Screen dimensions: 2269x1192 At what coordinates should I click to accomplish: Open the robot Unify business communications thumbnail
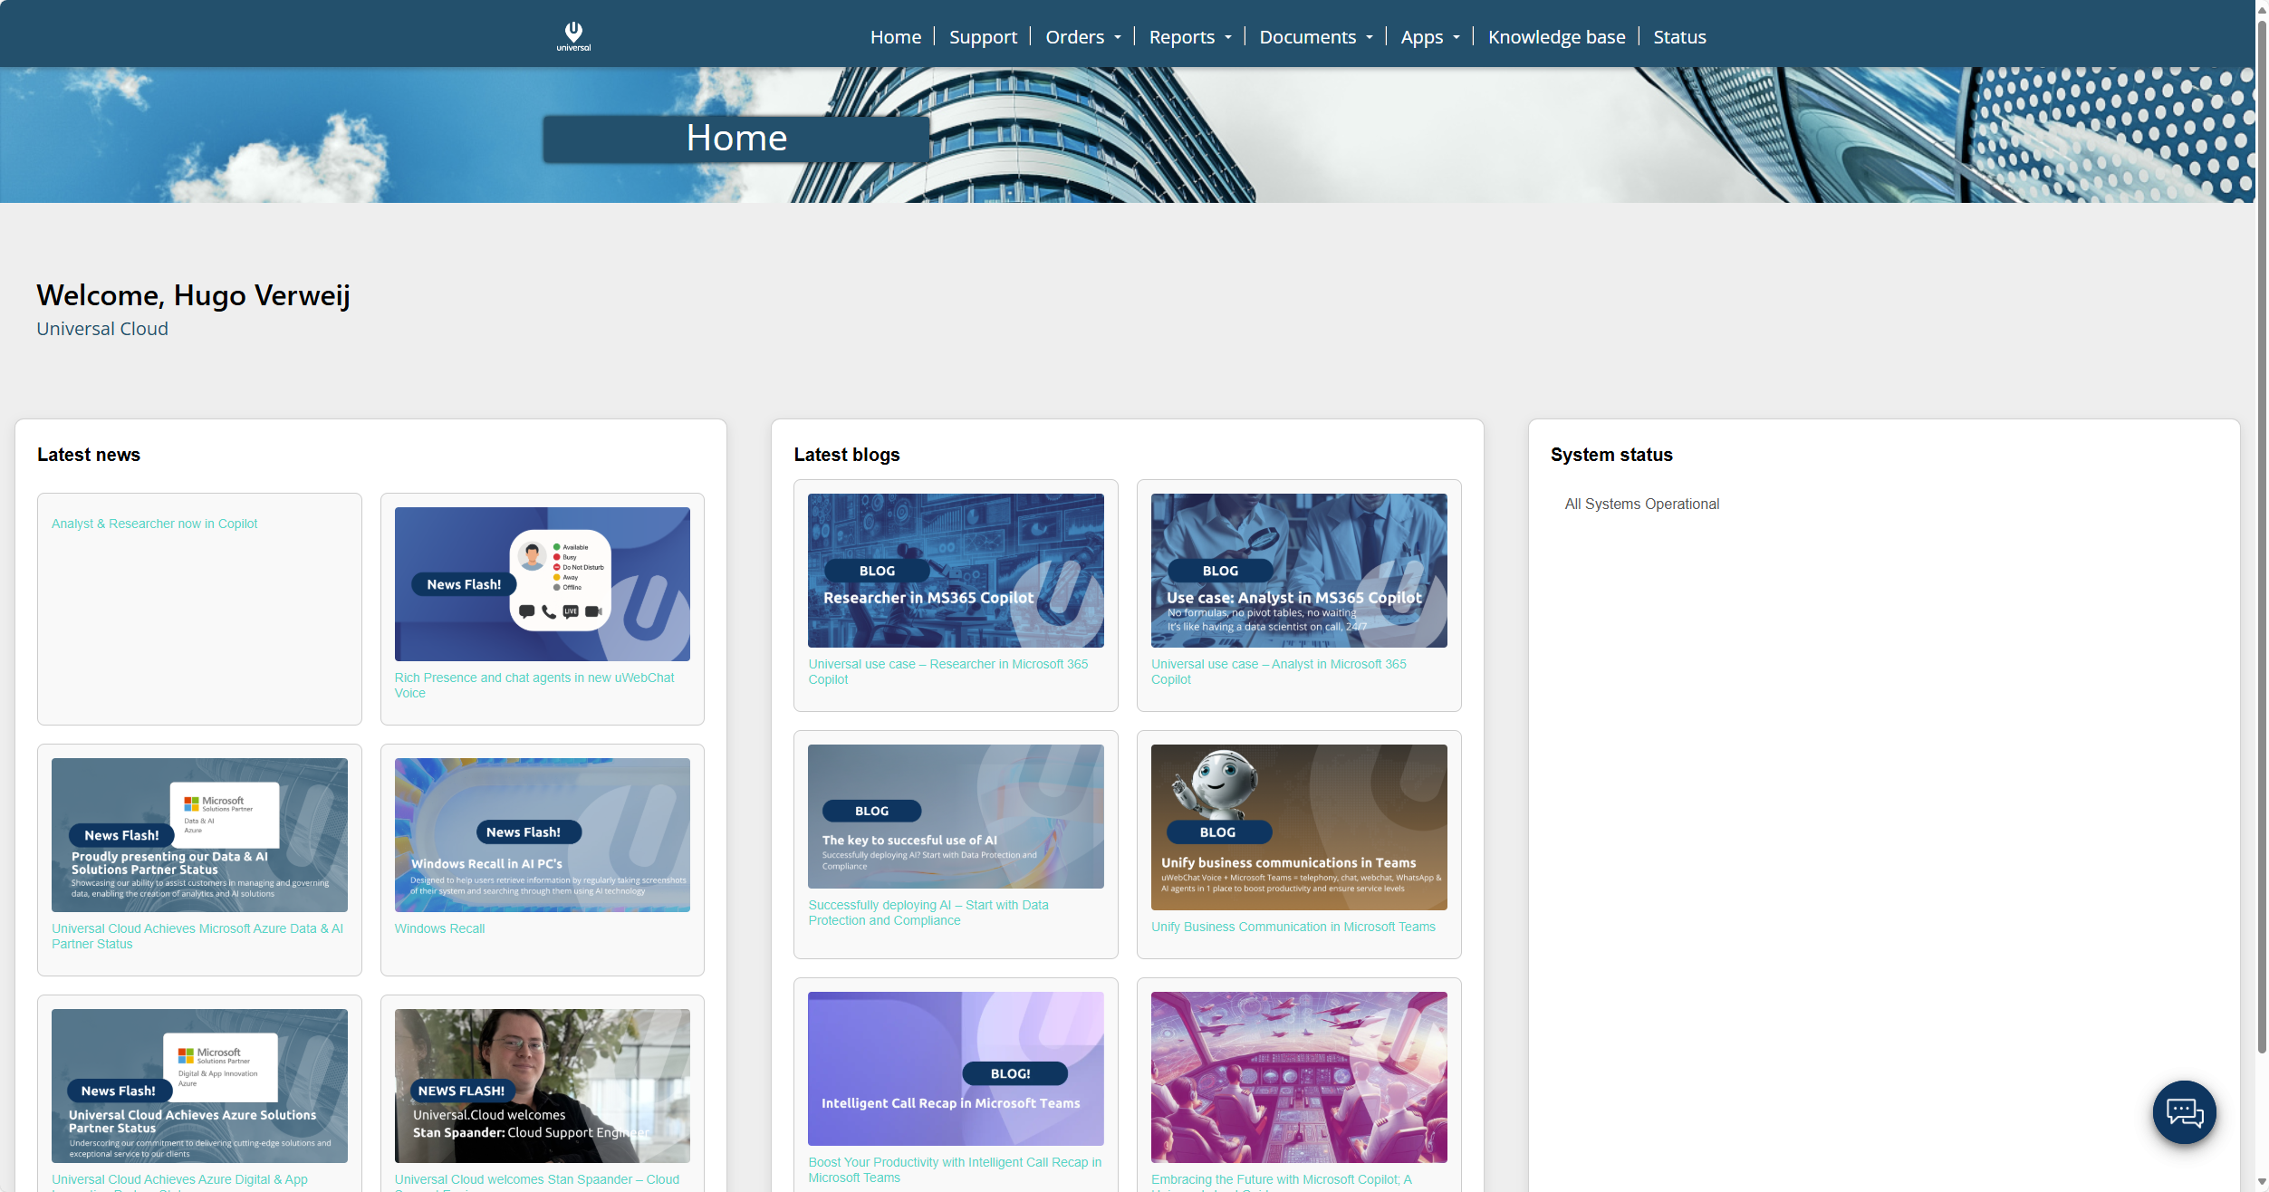point(1298,826)
